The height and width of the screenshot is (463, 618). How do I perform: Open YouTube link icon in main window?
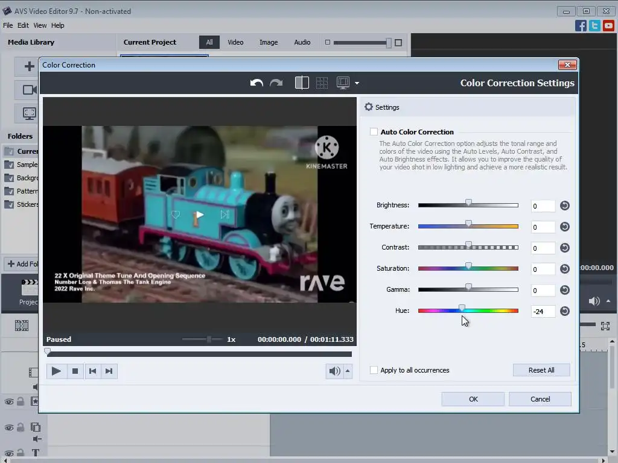(x=608, y=25)
